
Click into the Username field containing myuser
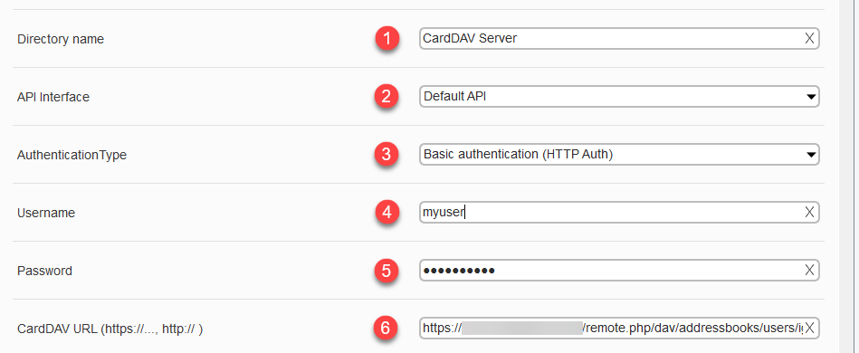[611, 212]
